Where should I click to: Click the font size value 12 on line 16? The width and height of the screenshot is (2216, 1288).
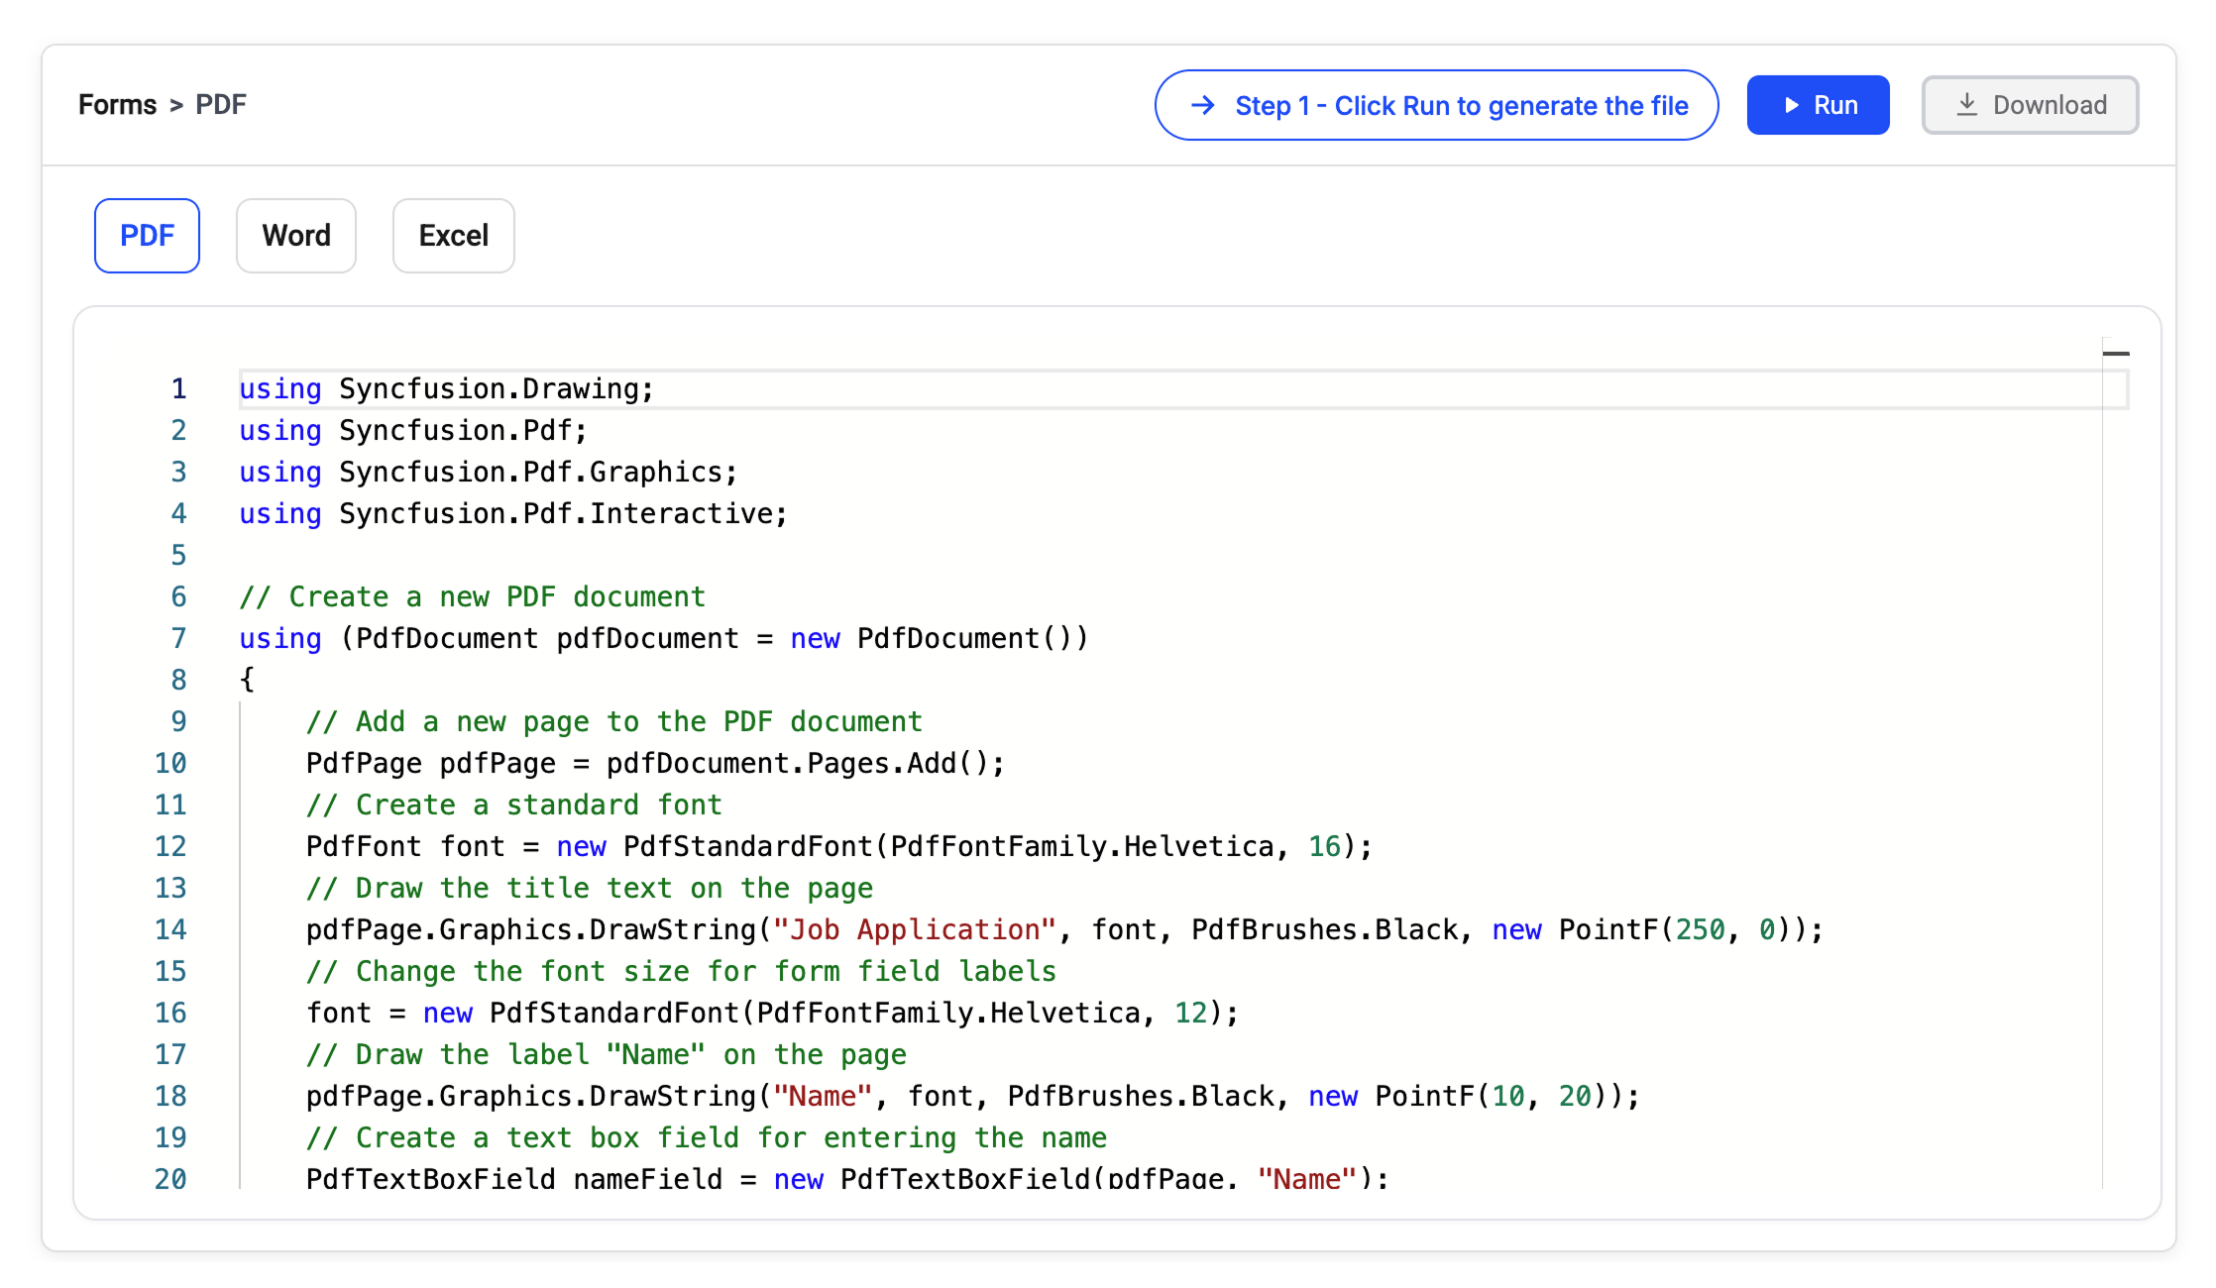(1191, 1013)
